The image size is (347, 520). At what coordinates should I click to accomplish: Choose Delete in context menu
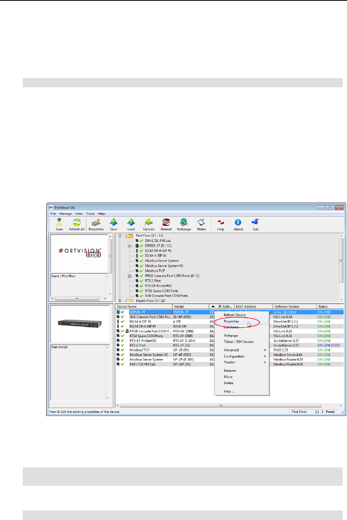242,383
